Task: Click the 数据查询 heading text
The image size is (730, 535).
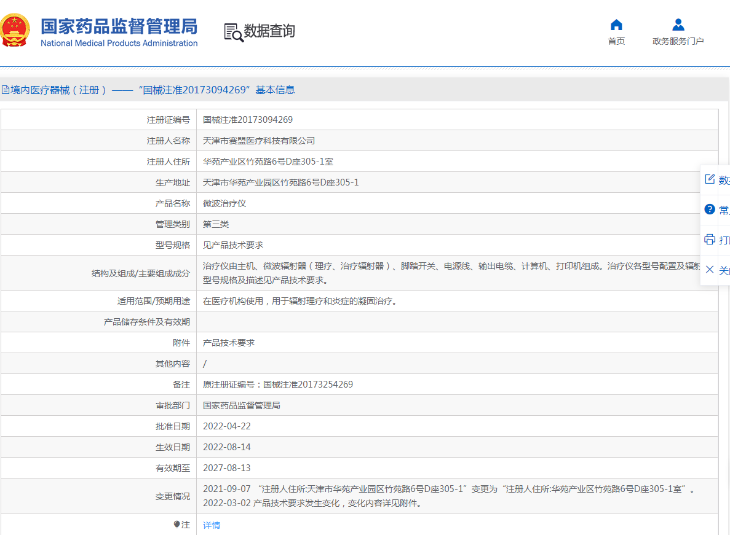Action: [269, 31]
